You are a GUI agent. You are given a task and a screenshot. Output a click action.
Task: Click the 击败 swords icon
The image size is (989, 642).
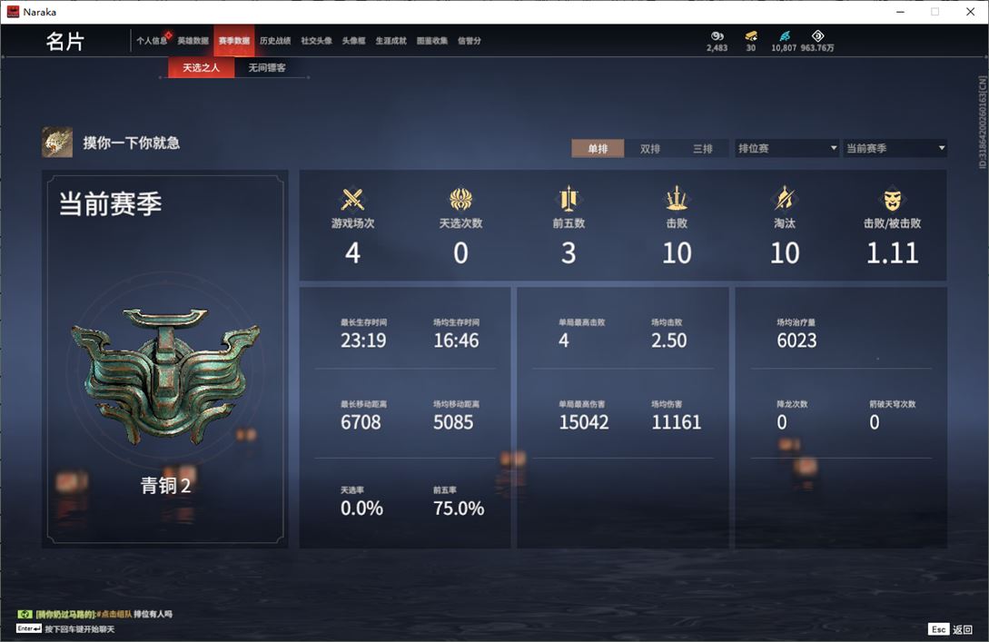coord(677,199)
